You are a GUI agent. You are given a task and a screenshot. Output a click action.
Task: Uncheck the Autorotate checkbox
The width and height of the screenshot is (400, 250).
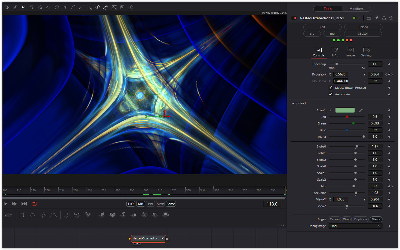coord(331,94)
